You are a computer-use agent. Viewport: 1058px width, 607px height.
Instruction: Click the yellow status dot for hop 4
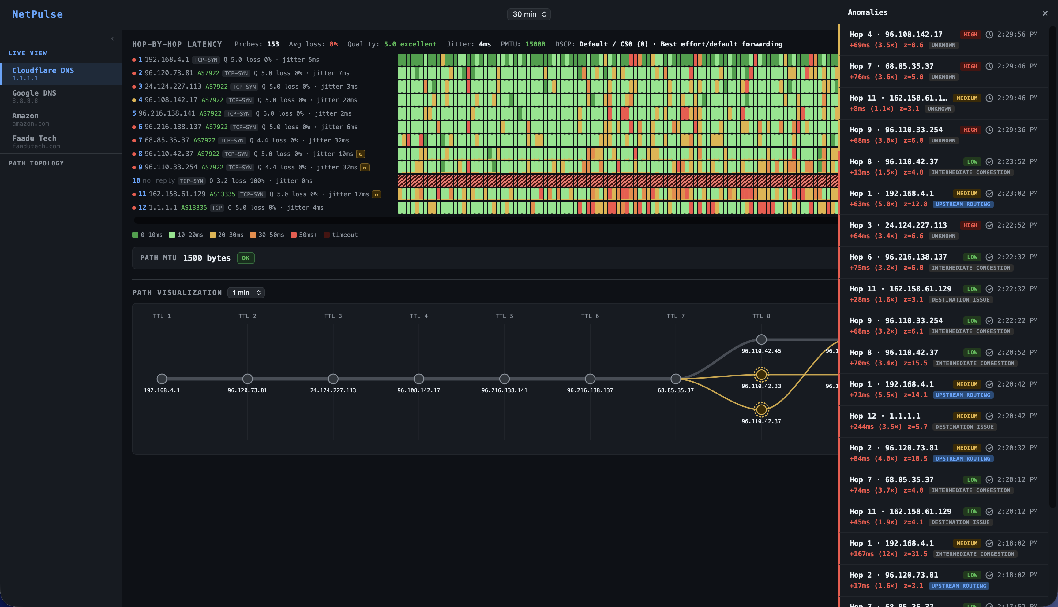click(134, 100)
